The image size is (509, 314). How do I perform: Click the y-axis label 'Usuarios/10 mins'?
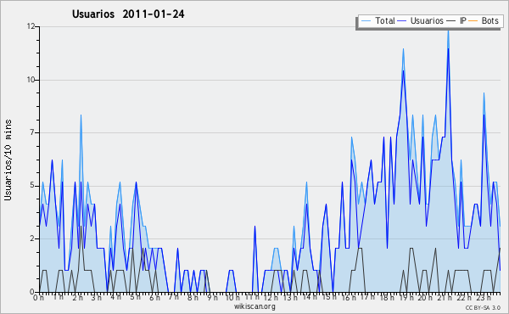8,160
